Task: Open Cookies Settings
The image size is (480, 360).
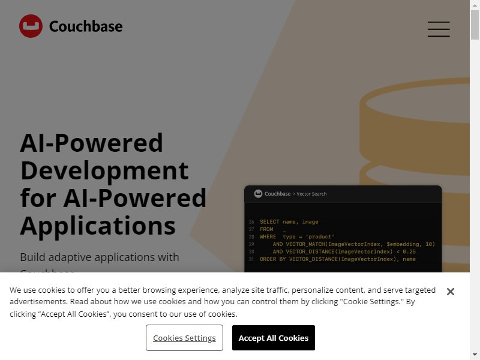Action: click(x=184, y=338)
